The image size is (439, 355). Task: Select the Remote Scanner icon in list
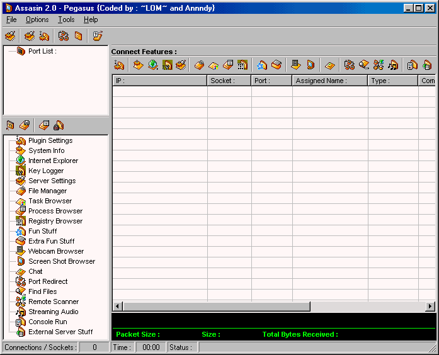click(20, 301)
